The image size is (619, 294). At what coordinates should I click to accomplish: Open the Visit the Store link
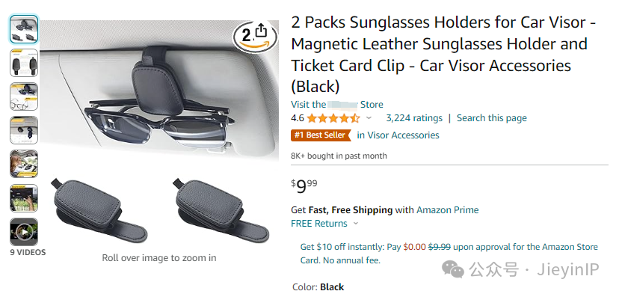(336, 105)
